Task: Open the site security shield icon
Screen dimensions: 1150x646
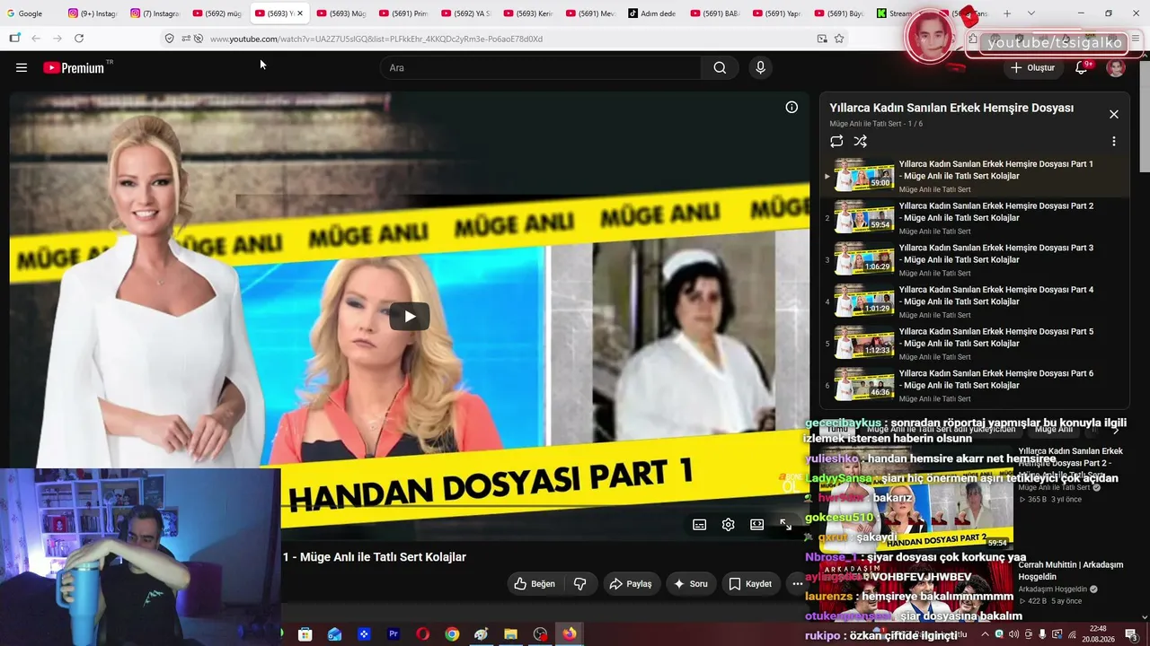Action: pos(169,39)
